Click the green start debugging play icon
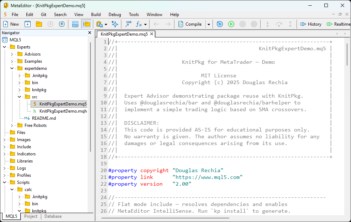351x222 pixels. click(231, 24)
